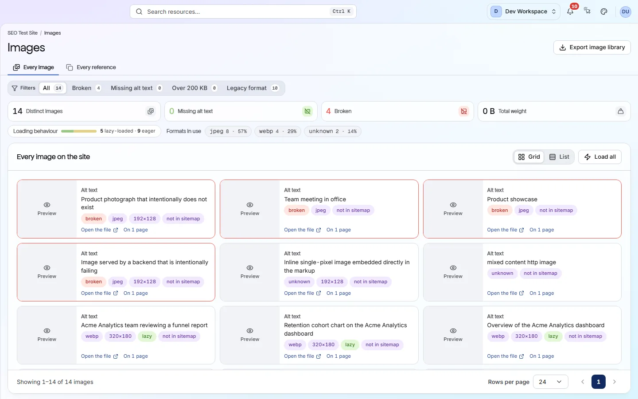Filter by Over 200 KB

coord(195,88)
